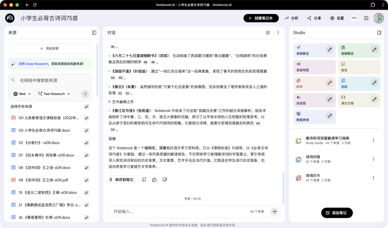Viewport: 388px width, 228px height.
Task: Edit 闪卡 customization pencil
Action: (329, 83)
